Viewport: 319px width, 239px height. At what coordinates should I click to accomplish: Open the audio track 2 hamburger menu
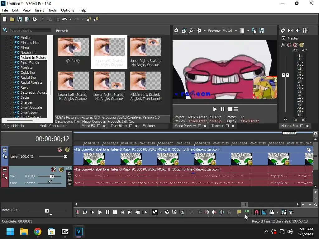click(5, 170)
